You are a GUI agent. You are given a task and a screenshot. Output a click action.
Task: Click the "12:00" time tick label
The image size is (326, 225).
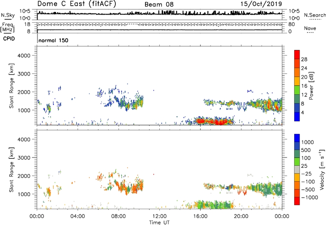tap(159, 216)
